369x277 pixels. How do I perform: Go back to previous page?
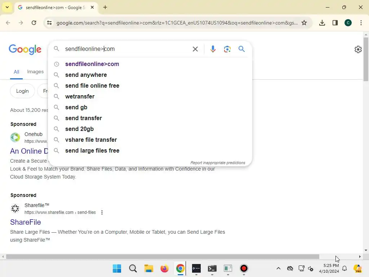pos(8,23)
